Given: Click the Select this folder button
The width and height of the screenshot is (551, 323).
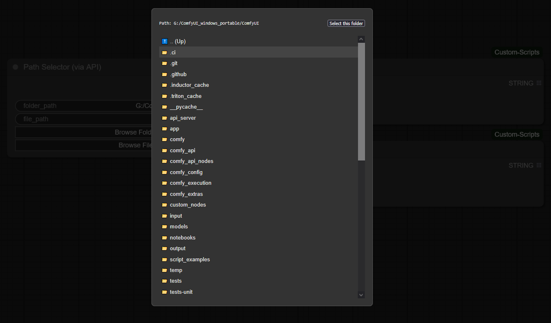Looking at the screenshot, I should pos(346,23).
